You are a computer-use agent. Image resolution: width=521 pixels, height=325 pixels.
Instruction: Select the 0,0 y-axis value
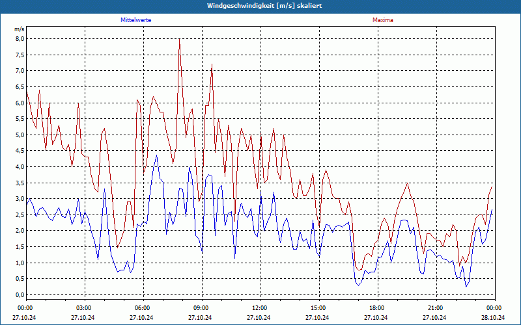tap(20, 294)
